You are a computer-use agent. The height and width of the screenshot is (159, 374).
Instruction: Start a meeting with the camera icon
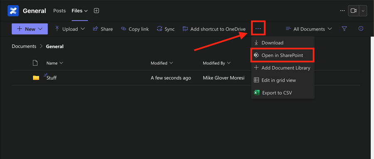tap(354, 11)
